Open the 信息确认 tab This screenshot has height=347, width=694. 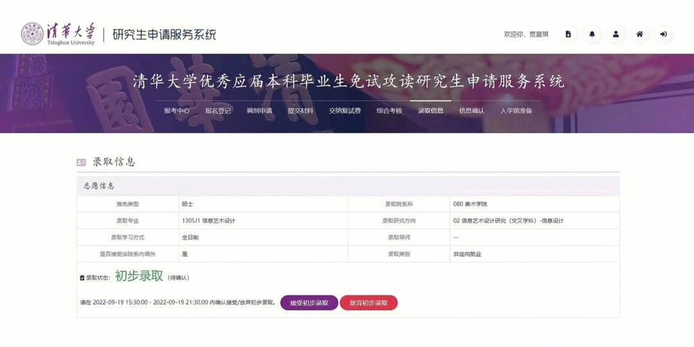point(472,111)
